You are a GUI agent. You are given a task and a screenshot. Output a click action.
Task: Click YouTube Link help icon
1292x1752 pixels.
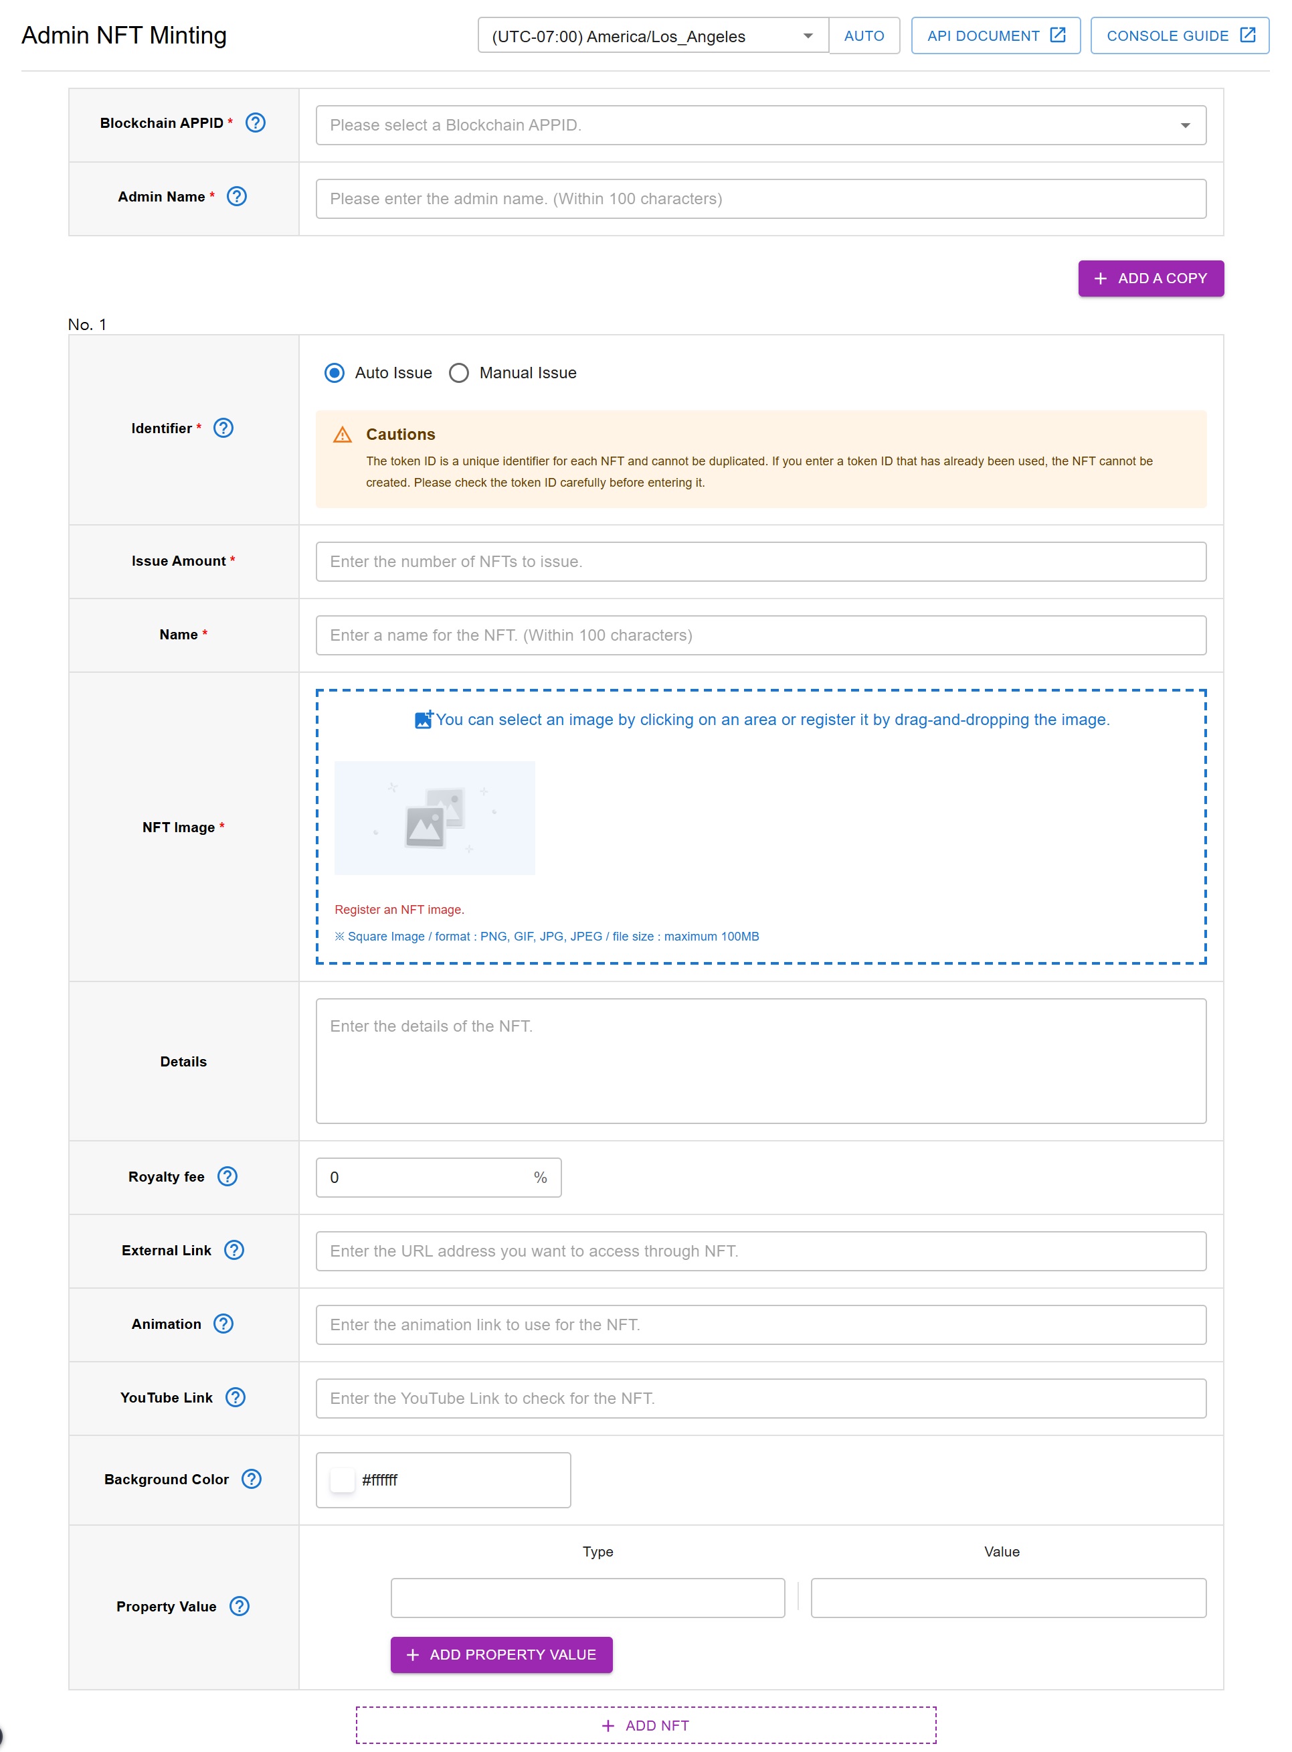click(236, 1398)
